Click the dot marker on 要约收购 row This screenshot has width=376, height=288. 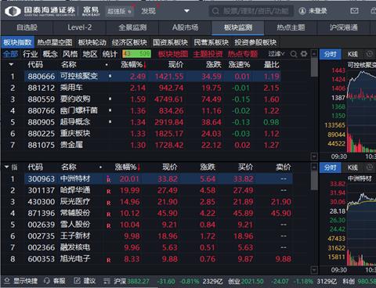pyautogui.click(x=110, y=99)
